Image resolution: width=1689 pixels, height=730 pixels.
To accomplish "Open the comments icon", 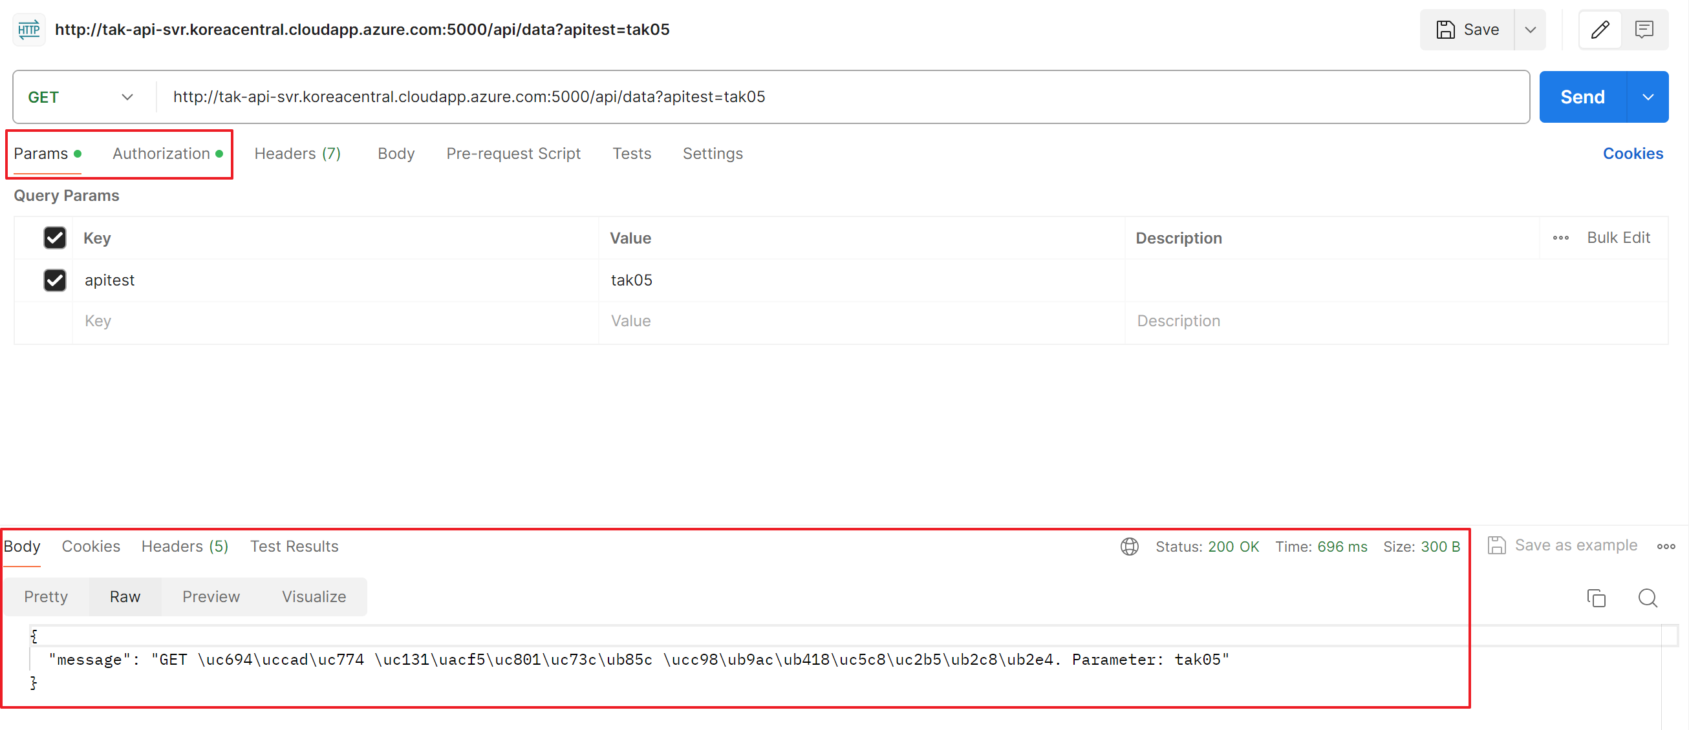I will 1644,30.
